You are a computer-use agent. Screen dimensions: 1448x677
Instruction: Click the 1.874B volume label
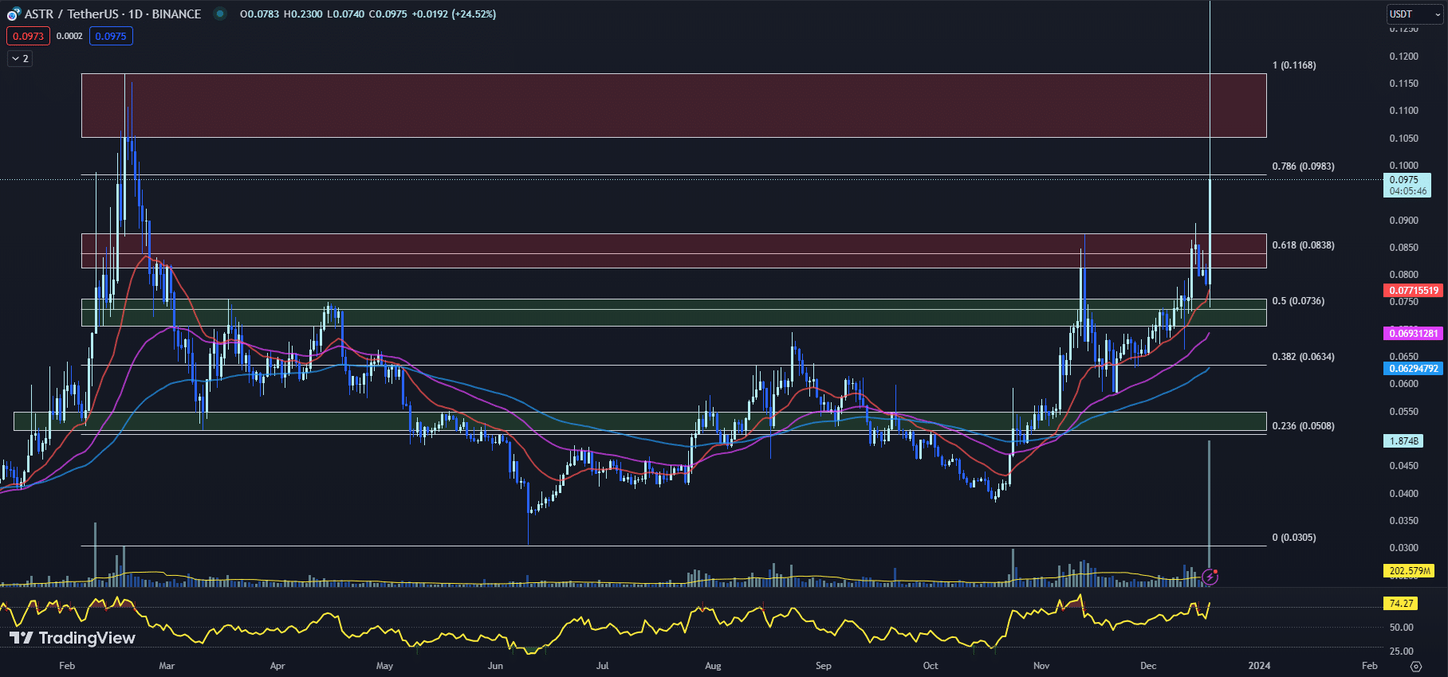pos(1403,440)
